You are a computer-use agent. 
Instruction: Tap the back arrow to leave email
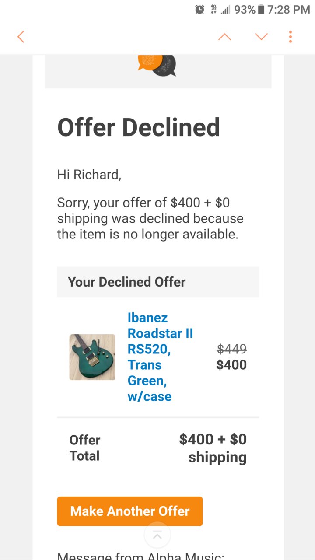[x=21, y=37]
